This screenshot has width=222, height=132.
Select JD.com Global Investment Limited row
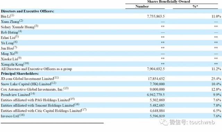coord(111,78)
